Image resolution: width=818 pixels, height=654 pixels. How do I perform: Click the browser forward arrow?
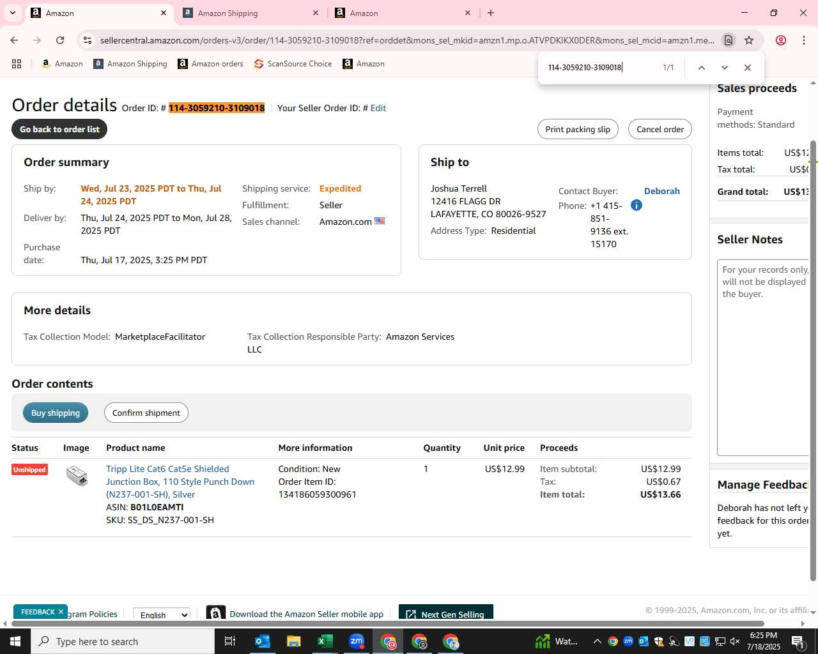tap(37, 40)
